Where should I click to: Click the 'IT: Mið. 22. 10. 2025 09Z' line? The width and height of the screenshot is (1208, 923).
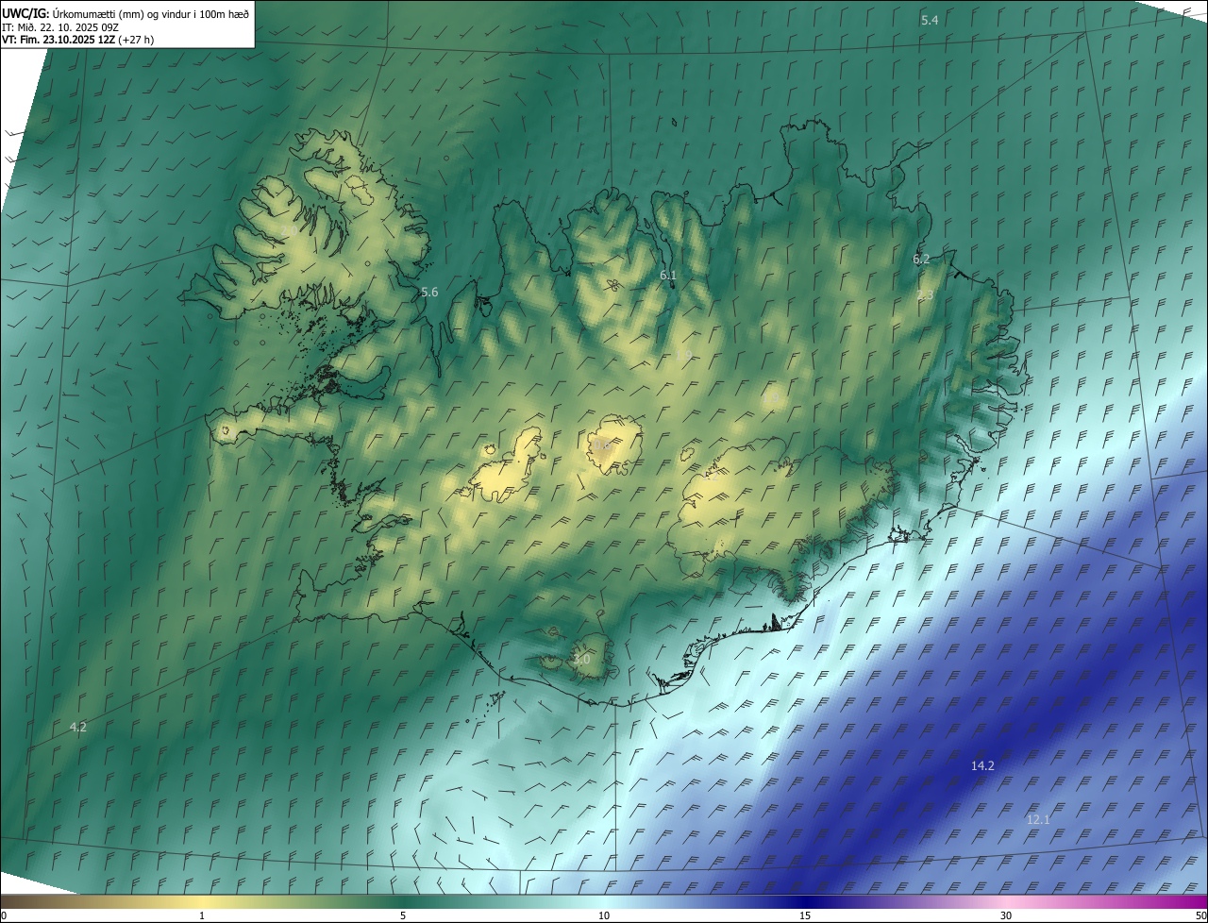point(59,26)
